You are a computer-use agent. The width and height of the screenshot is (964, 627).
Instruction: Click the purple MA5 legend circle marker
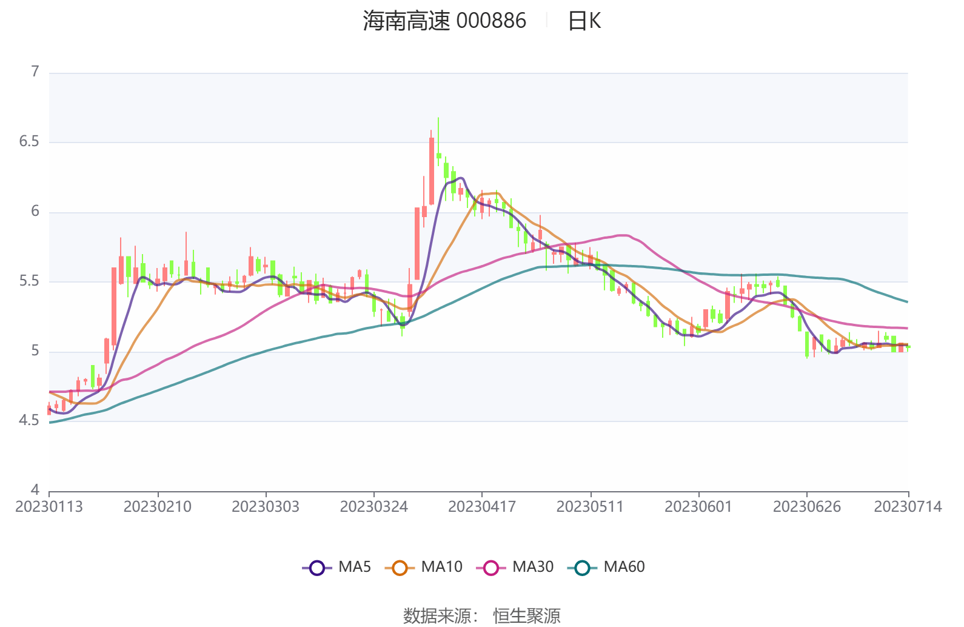[x=316, y=568]
